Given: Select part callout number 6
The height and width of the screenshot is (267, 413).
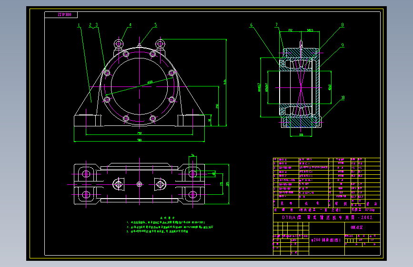Looking at the screenshot, I should pos(251,25).
